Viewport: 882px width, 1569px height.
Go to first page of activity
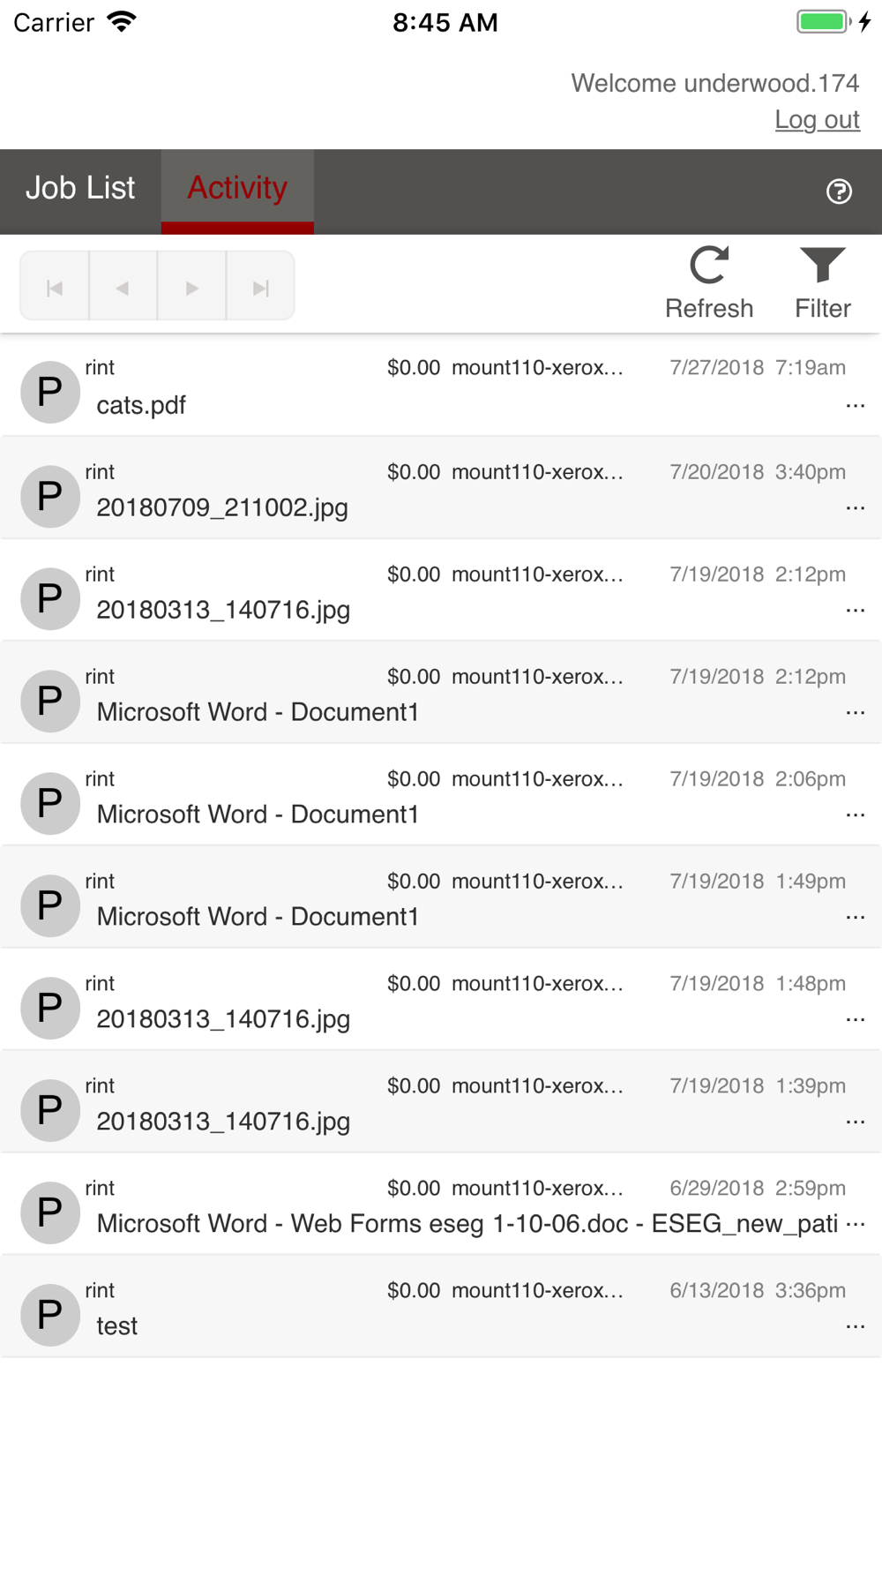pos(55,287)
